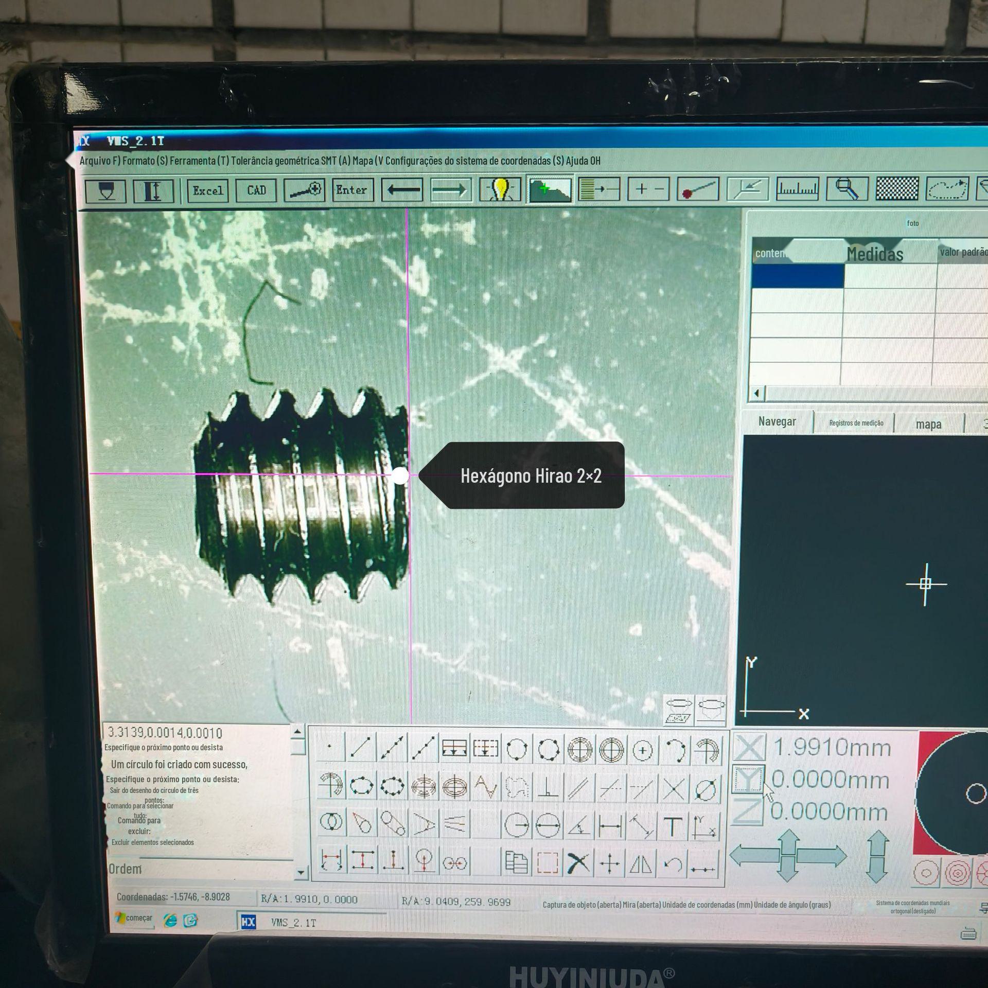Select the two-point line tool
The height and width of the screenshot is (988, 988).
click(360, 749)
